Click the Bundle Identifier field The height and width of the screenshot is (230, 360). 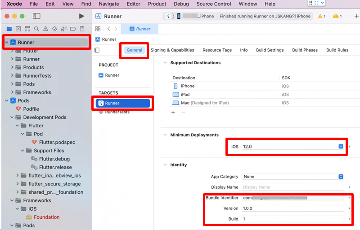click(293, 198)
